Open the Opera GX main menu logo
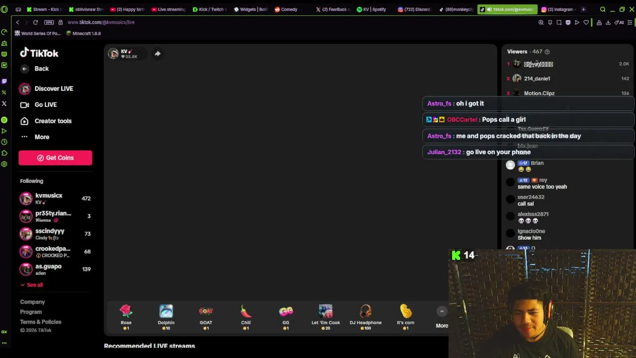 (4, 9)
